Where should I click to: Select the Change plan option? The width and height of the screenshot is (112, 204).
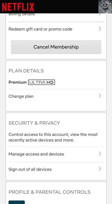pyautogui.click(x=56, y=96)
